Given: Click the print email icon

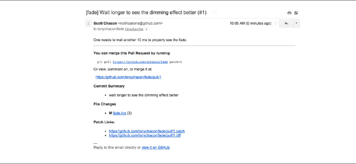Looking at the screenshot, I should point(289,13).
